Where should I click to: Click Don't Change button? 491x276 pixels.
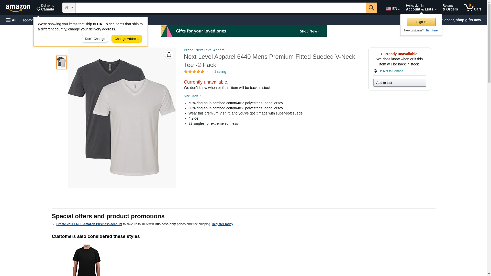95,39
